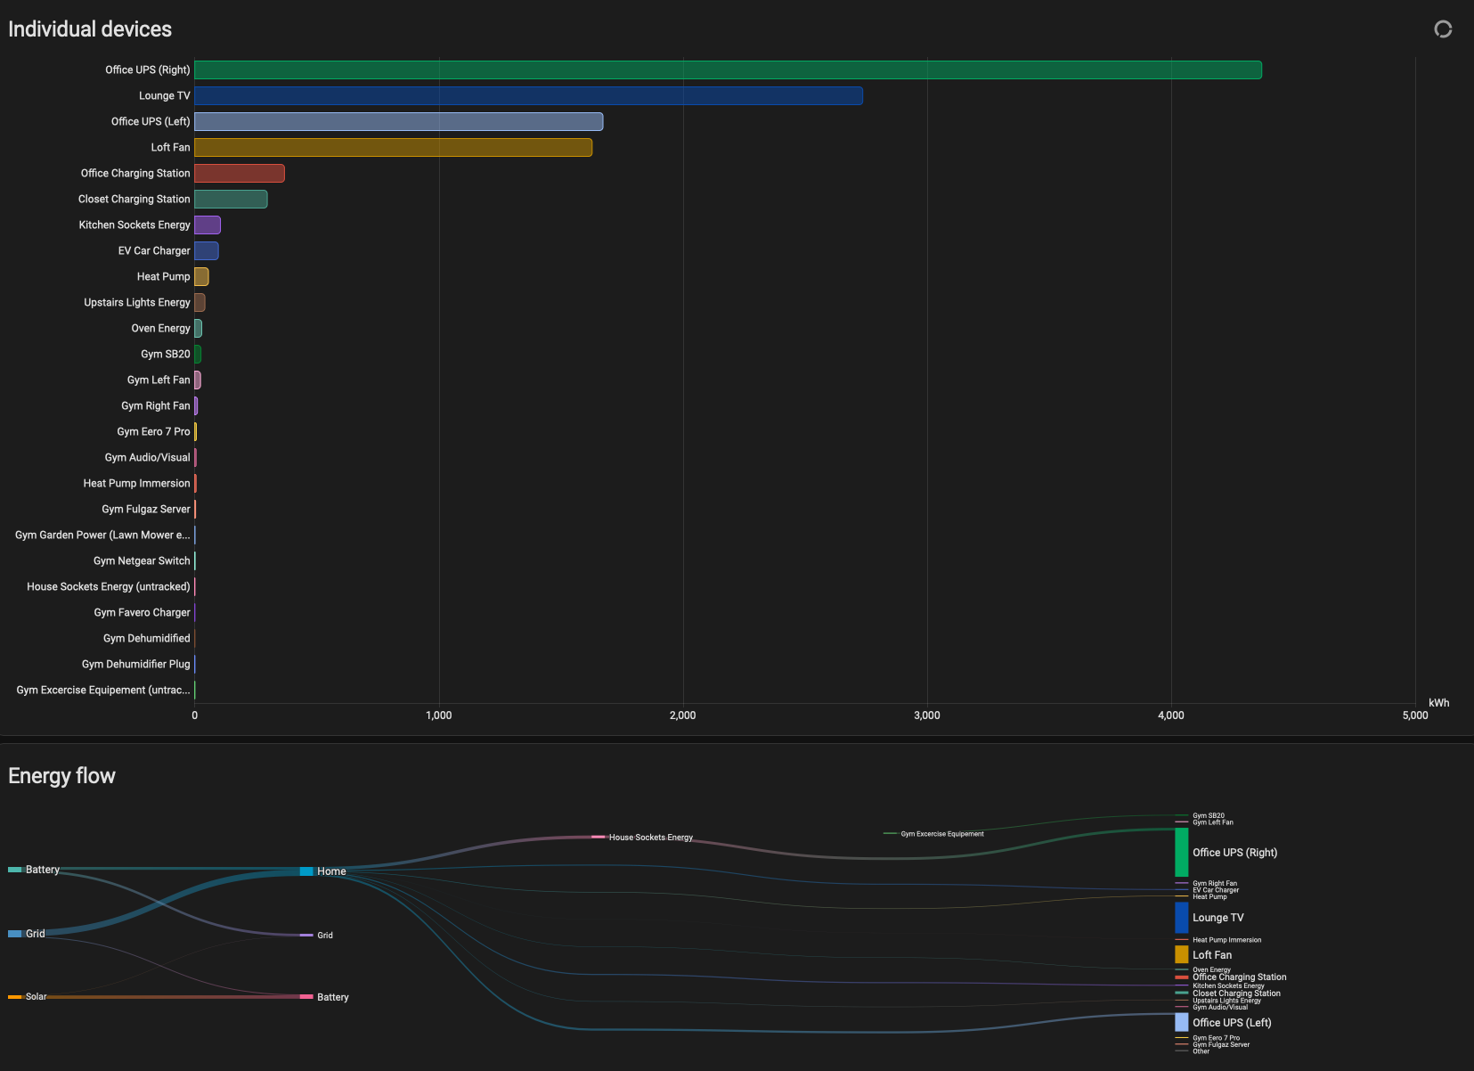Click the Gym Favero Charger chart label
The image size is (1474, 1071).
pos(142,612)
